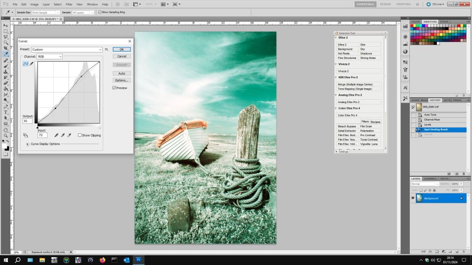Switch to the Channels tab
472x265 pixels.
point(430,179)
